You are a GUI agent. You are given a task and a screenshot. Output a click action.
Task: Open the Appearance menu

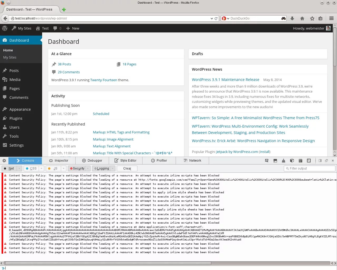20,109
